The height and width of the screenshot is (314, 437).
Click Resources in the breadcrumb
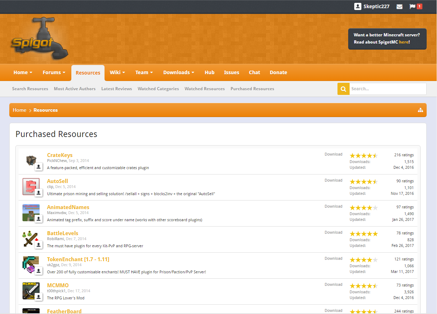[x=46, y=110]
